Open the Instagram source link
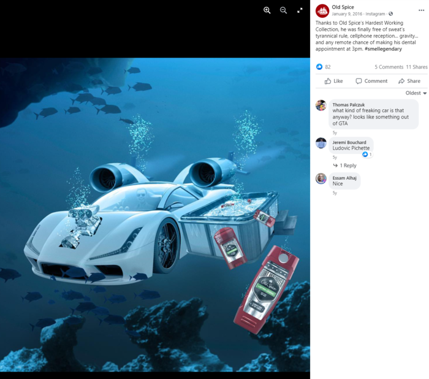This screenshot has height=379, width=429. click(x=375, y=13)
